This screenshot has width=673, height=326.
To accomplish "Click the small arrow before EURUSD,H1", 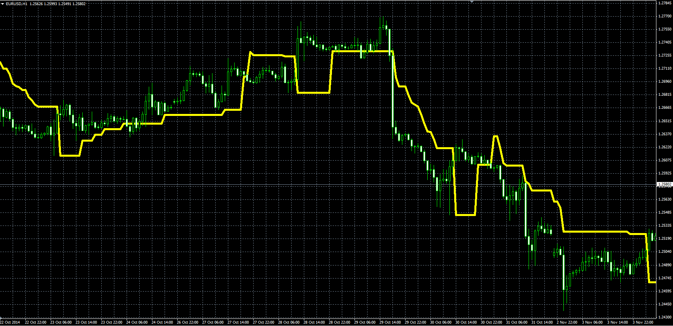I will pos(3,4).
